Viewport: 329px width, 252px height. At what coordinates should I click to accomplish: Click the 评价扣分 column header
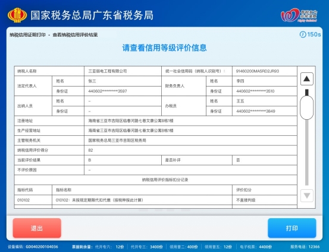[x=265, y=190]
